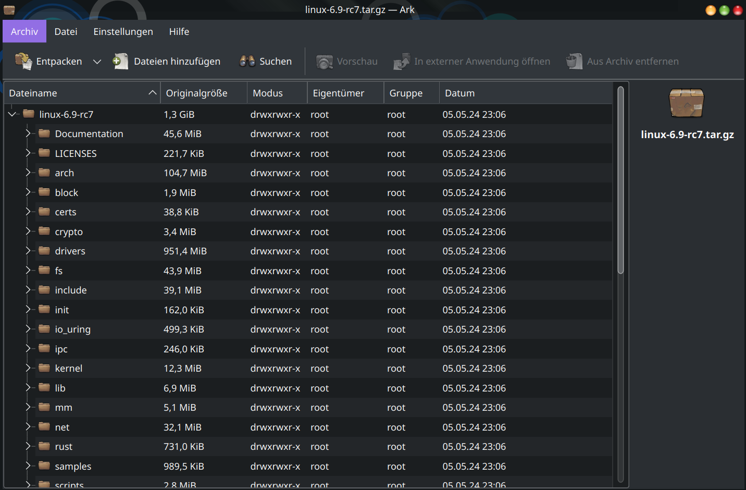Screen dimensions: 746x490
Task: Sort by the Originalgröße column
Action: 196,93
